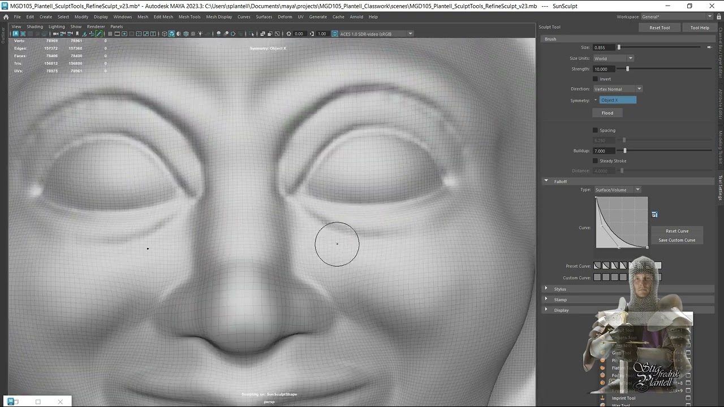Click the exposure value field 0.00
Viewport: 724px width, 407px height.
pos(299,34)
